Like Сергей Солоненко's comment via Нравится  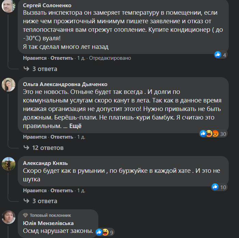click(35, 58)
